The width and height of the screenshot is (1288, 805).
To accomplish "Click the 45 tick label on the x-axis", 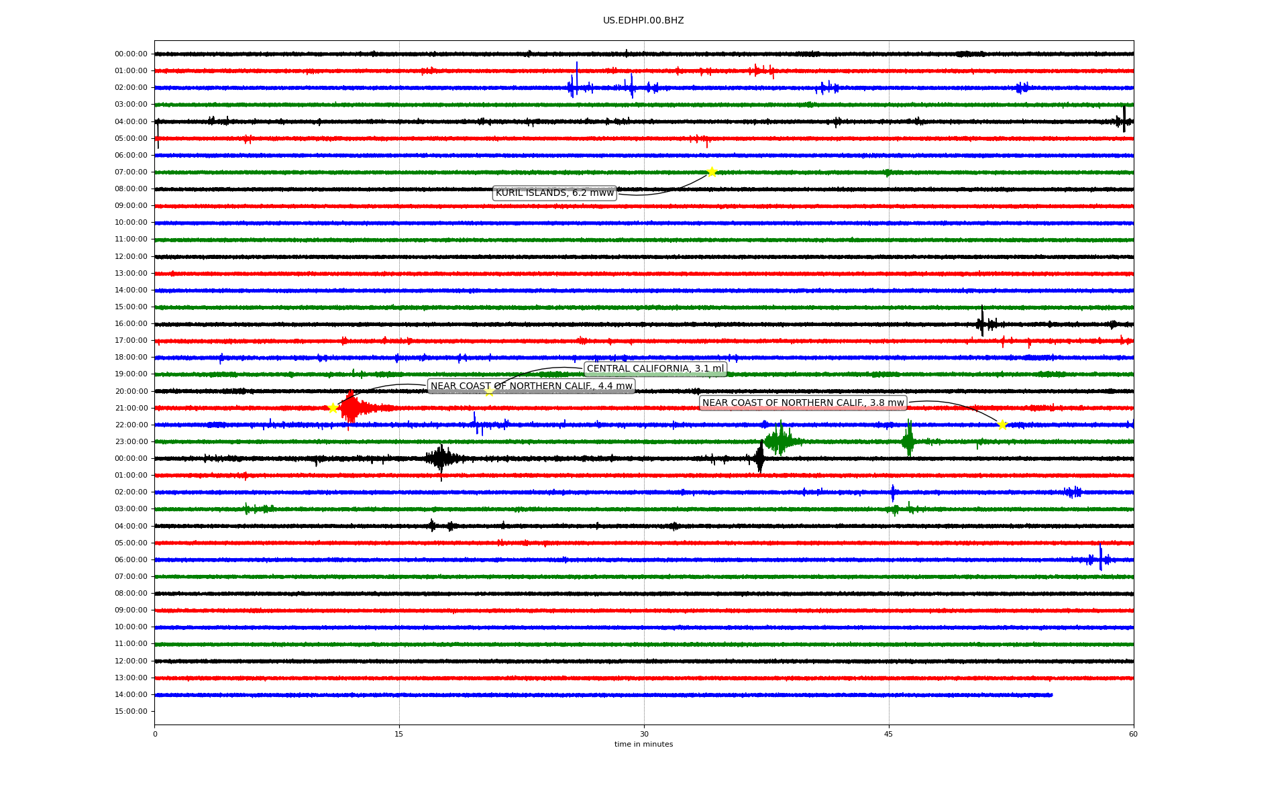I will pos(889,734).
